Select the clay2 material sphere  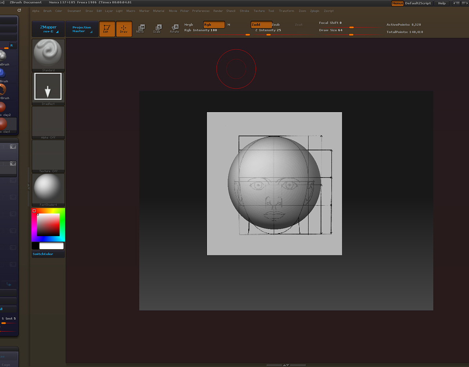(2, 107)
